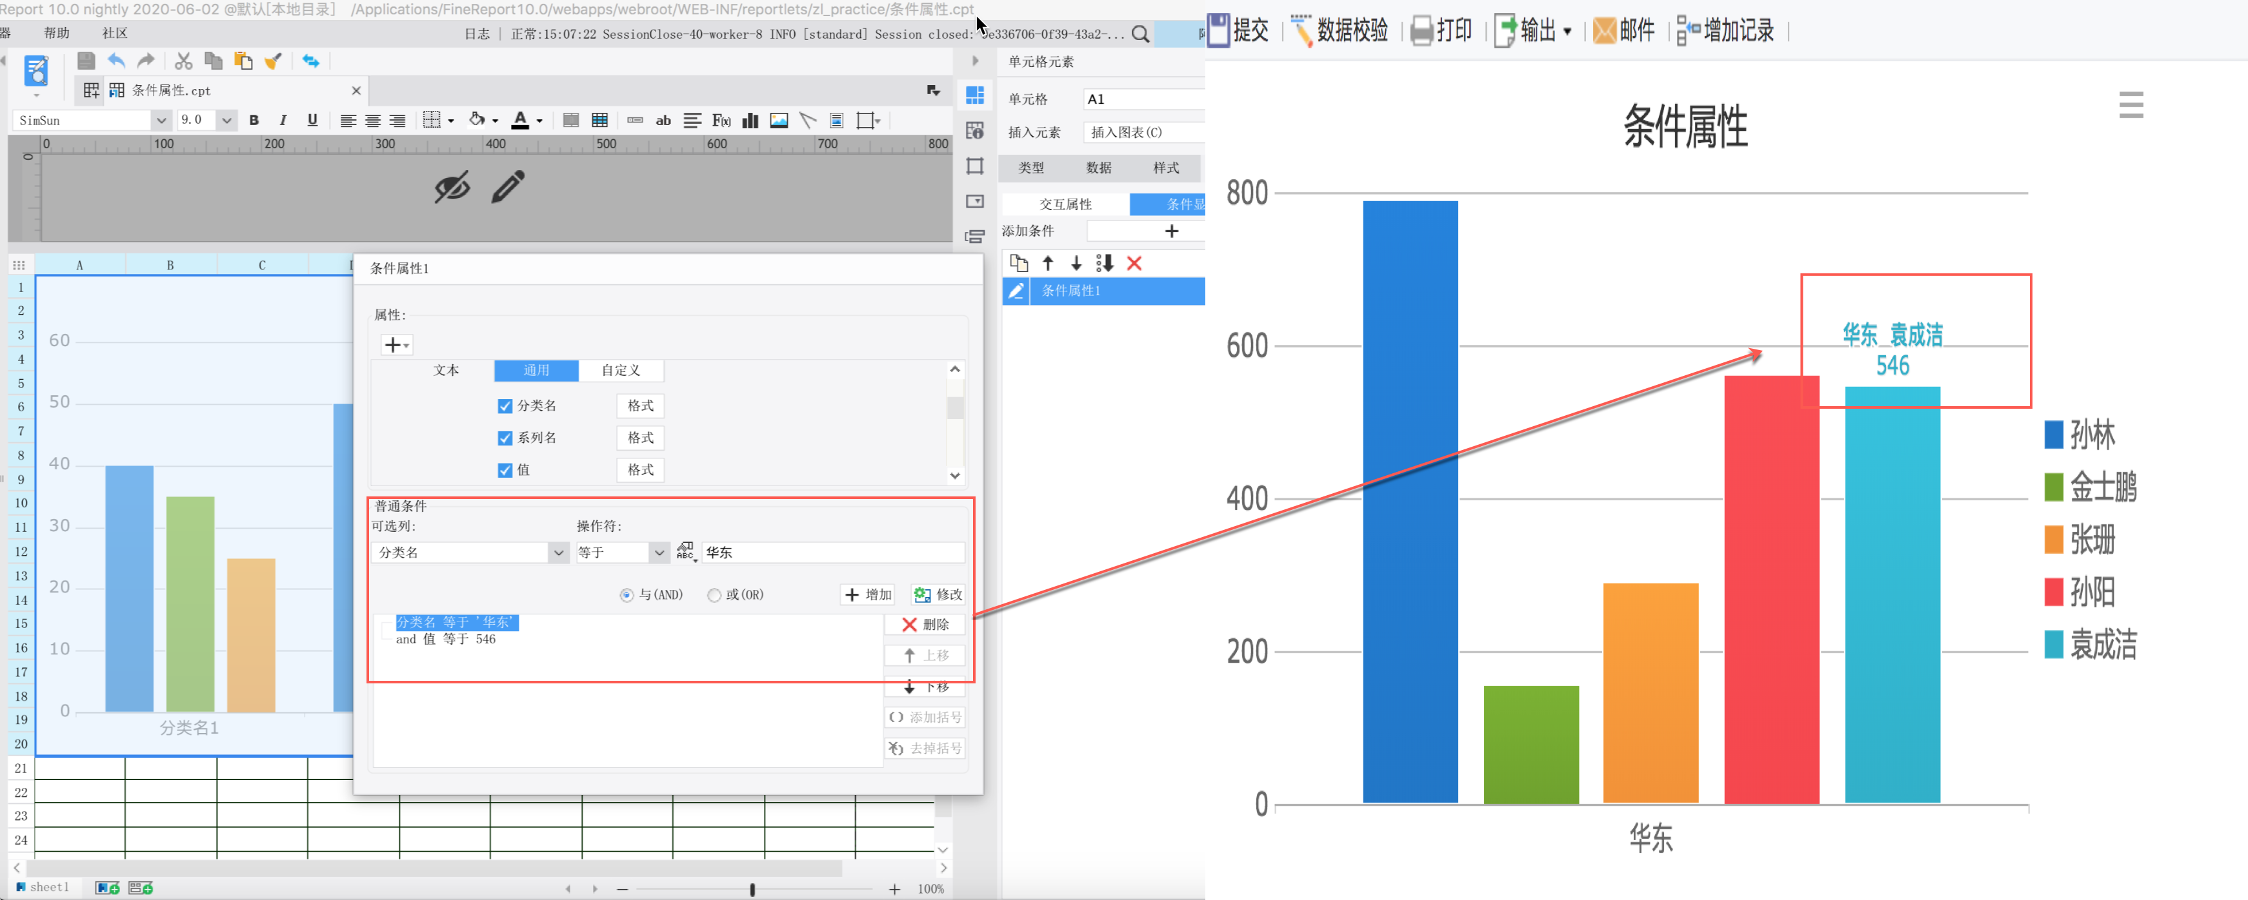This screenshot has height=900, width=2248.
Task: Click the red X delete condition icon
Action: [x=1134, y=264]
